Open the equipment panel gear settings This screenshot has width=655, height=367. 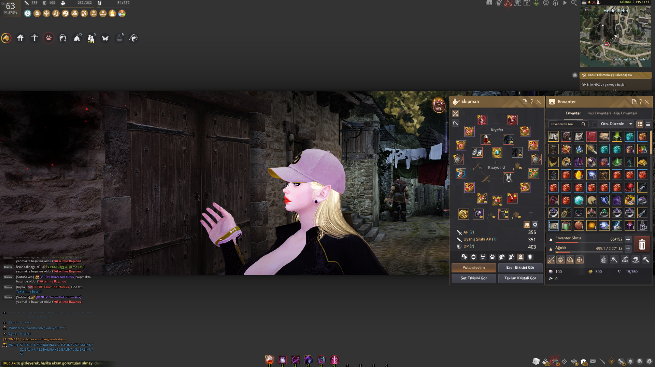point(535,225)
